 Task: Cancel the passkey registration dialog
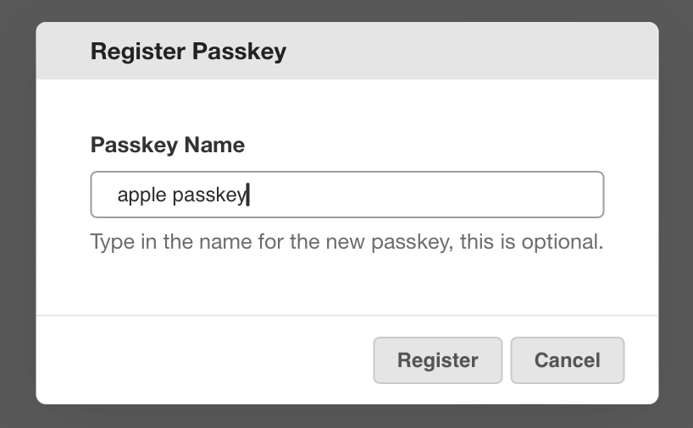click(x=567, y=360)
